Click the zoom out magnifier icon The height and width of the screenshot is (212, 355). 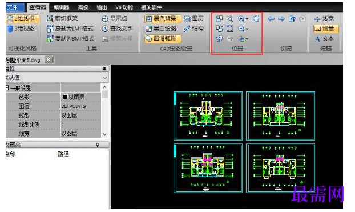click(x=241, y=29)
